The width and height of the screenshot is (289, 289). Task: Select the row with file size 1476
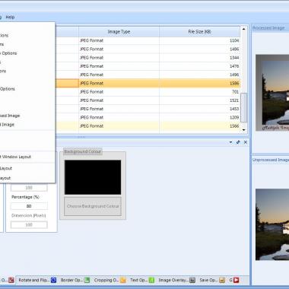click(148, 66)
